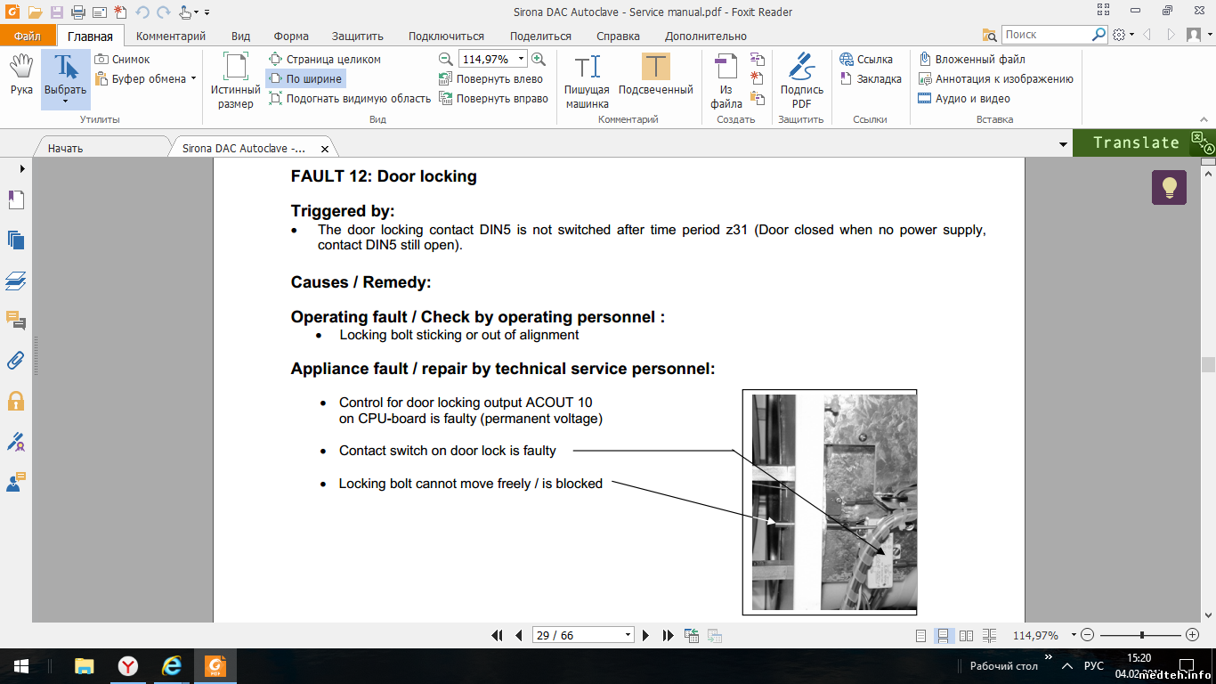Click the PDF Sign (Подпись PDF) icon
Viewport: 1216px width, 684px height.
[801, 80]
